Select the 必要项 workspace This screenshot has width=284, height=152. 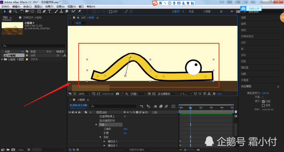(176, 11)
